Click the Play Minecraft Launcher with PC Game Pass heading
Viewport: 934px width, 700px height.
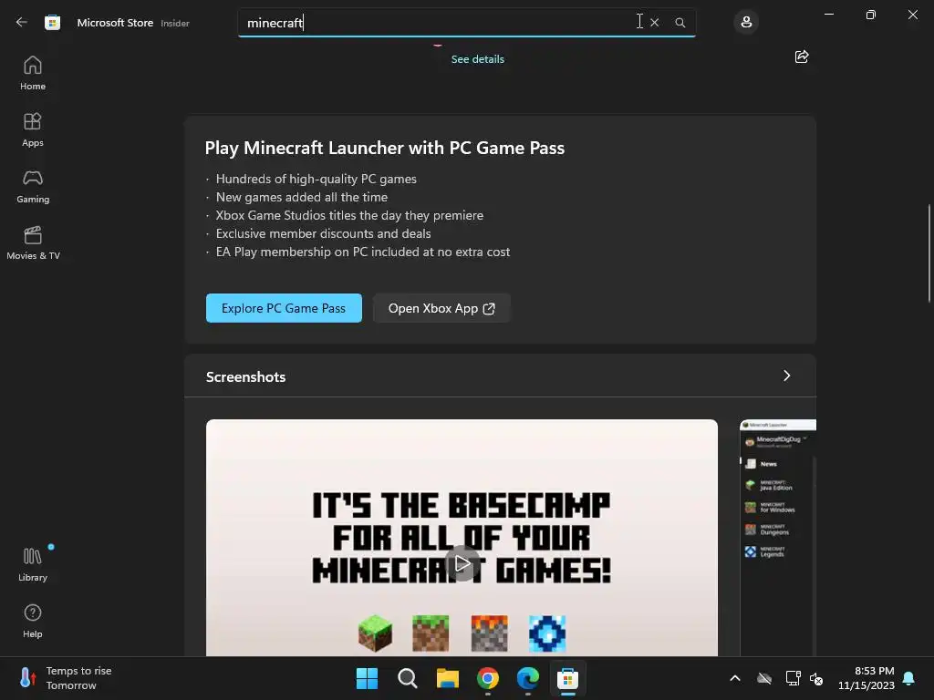coord(385,148)
